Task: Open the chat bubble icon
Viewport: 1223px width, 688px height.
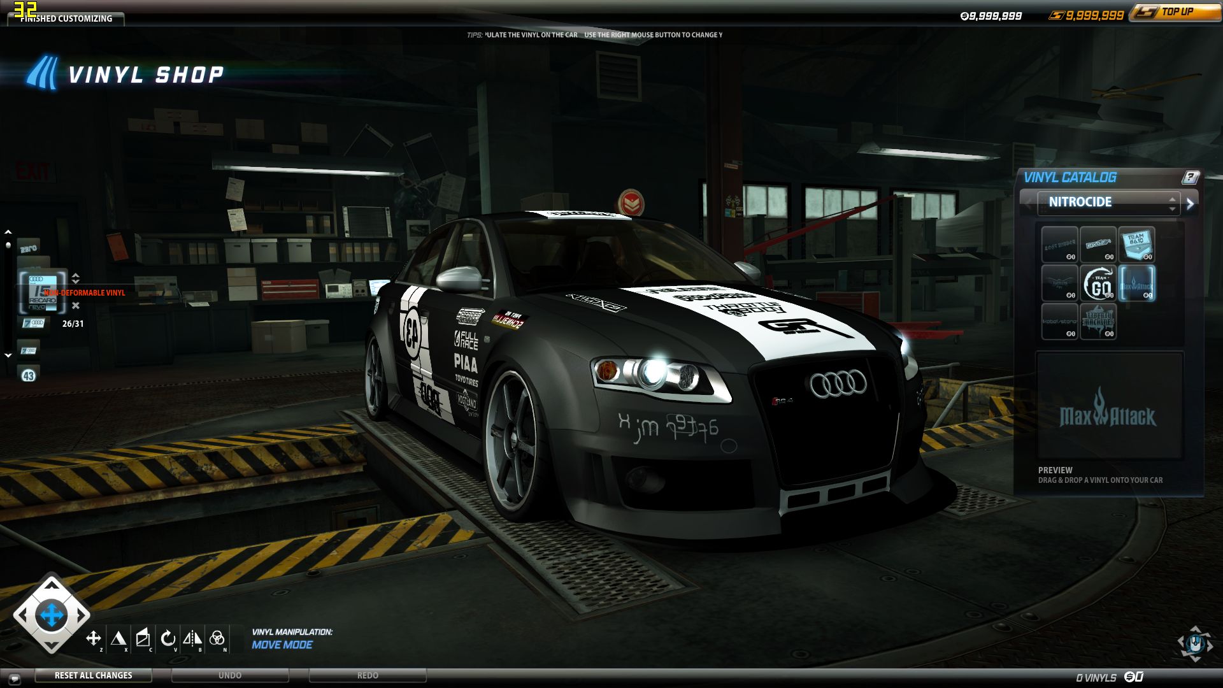Action: coord(15,678)
